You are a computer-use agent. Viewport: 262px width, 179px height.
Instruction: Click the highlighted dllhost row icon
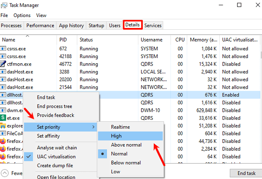3,95
